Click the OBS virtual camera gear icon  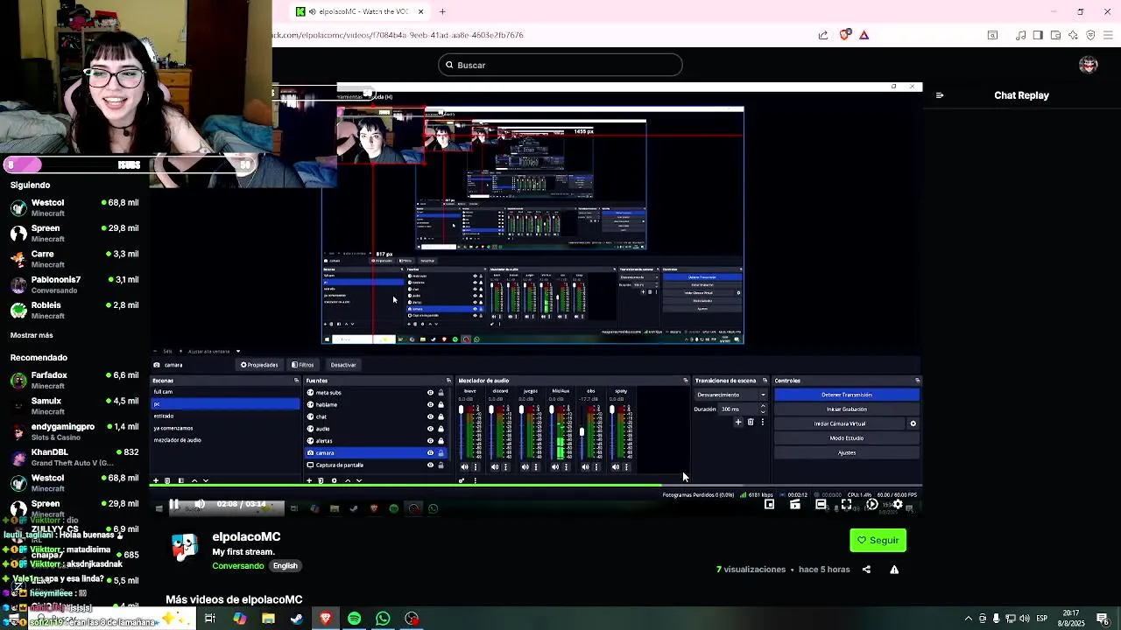(x=913, y=423)
